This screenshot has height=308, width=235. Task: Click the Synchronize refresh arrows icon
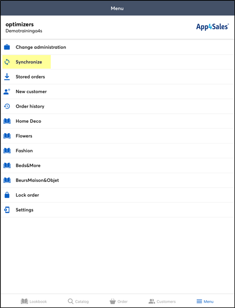click(7, 62)
